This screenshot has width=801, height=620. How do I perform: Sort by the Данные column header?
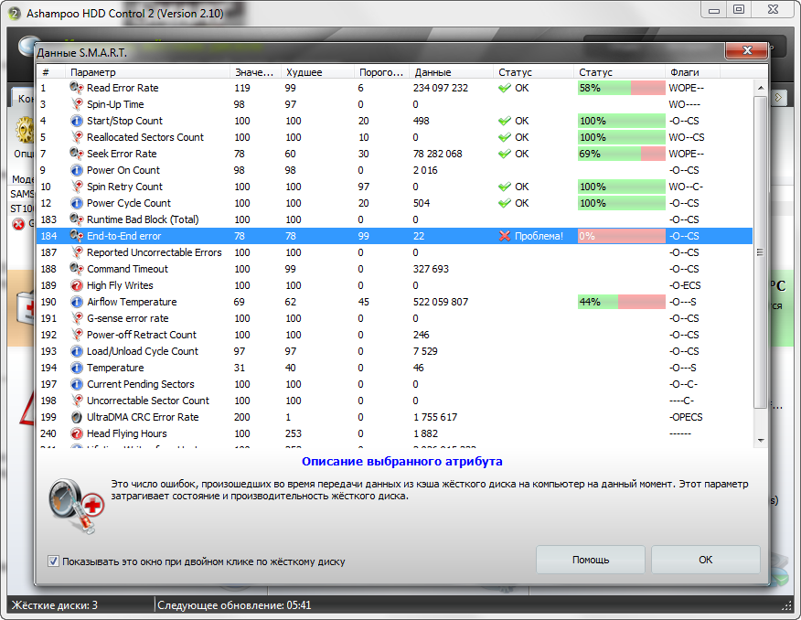point(451,72)
